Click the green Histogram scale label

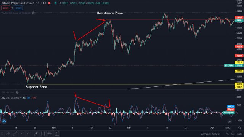228,113
